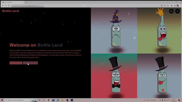This screenshot has width=182, height=102.
Task: Open the browser extensions puzzle icon
Action: click(172, 6)
